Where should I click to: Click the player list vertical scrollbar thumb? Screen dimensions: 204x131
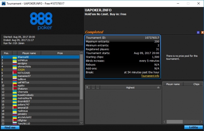[81, 77]
